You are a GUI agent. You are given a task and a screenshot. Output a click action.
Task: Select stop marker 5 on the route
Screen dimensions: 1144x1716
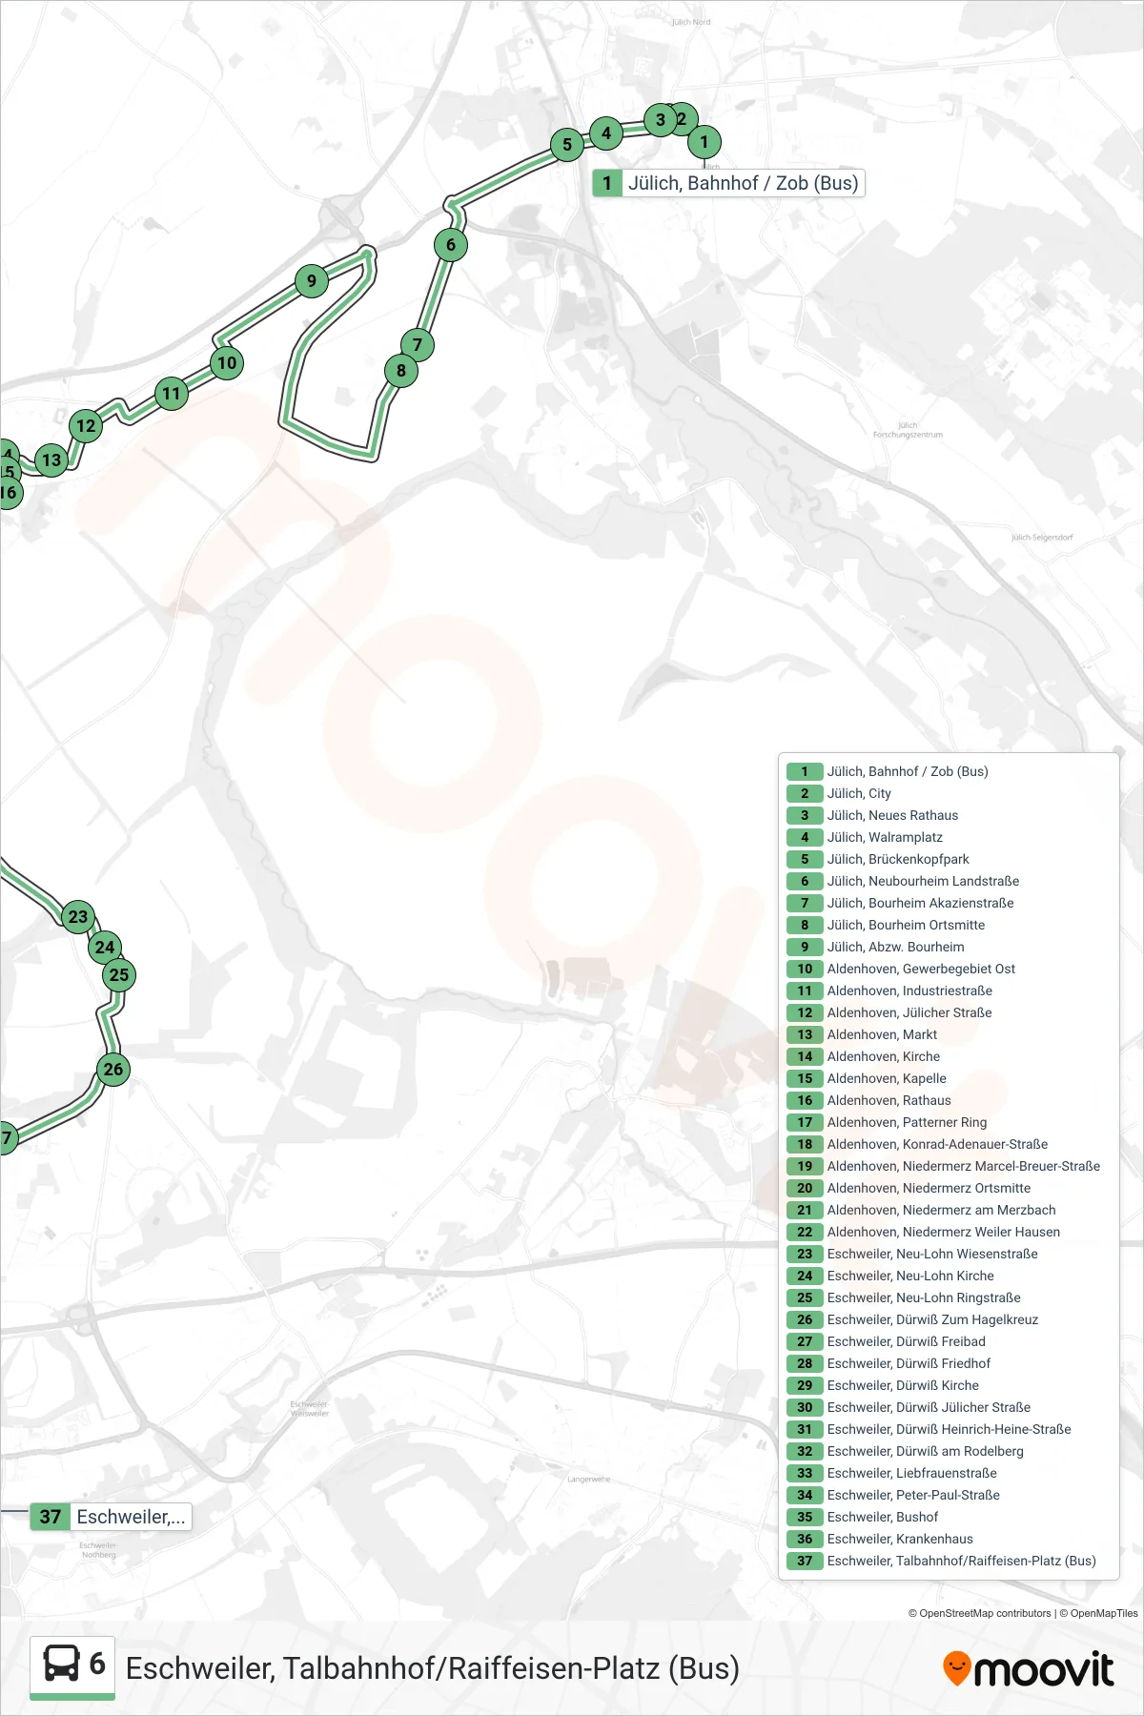[x=567, y=145]
